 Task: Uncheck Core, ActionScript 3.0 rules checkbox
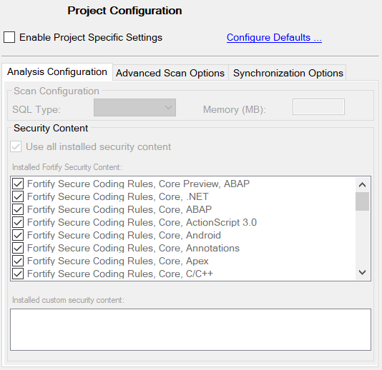tap(18, 222)
